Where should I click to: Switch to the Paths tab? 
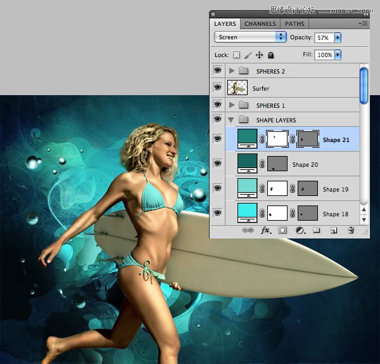pyautogui.click(x=294, y=24)
